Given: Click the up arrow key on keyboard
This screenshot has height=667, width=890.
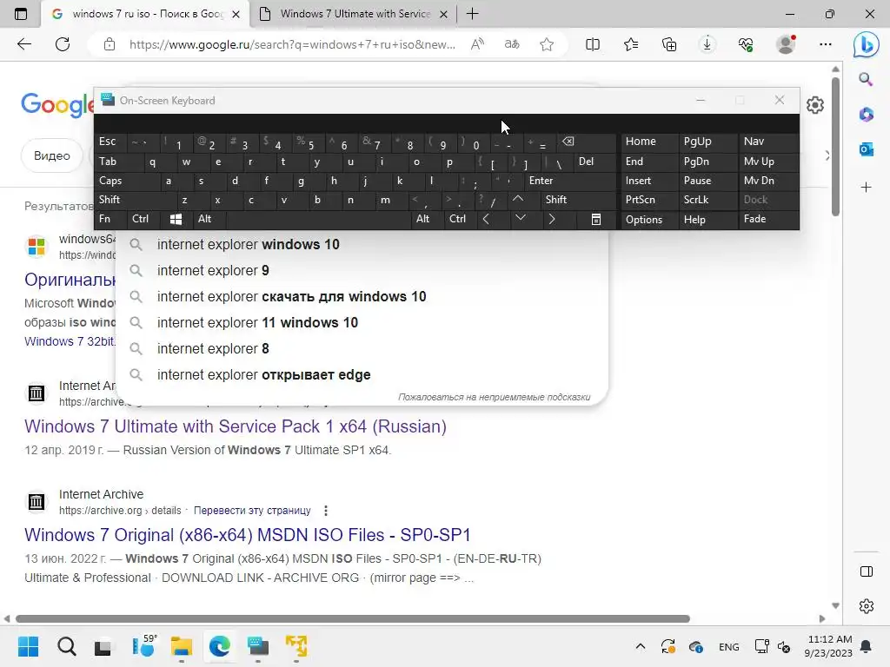Looking at the screenshot, I should point(518,199).
